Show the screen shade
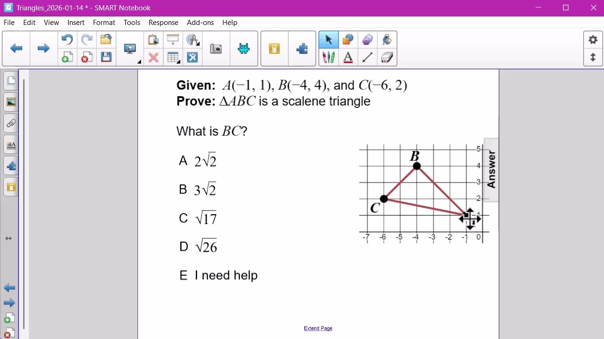Screen dimensions: 604x339 pyautogui.click(x=173, y=40)
